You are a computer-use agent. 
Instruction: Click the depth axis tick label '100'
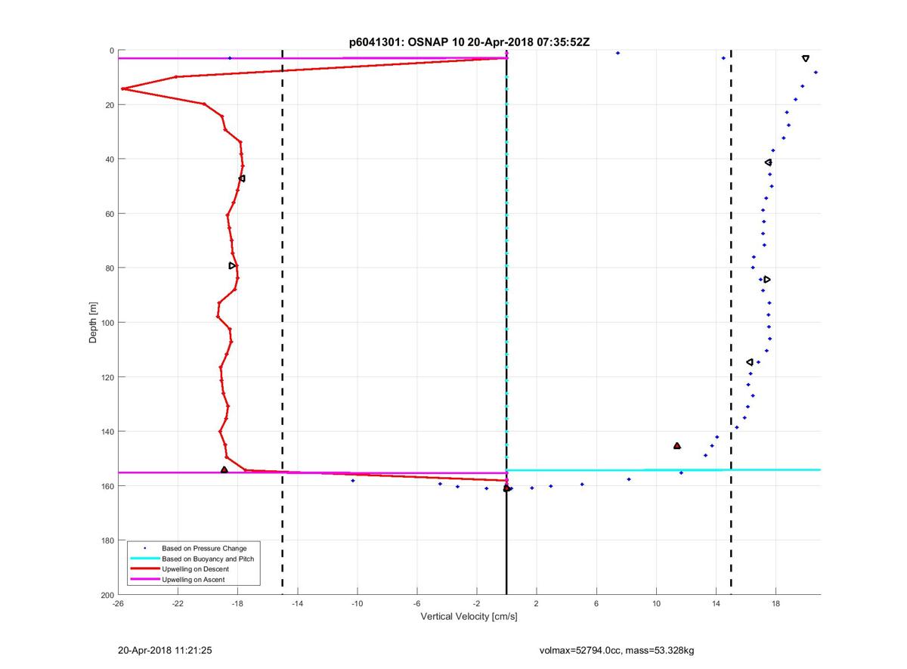pyautogui.click(x=107, y=323)
